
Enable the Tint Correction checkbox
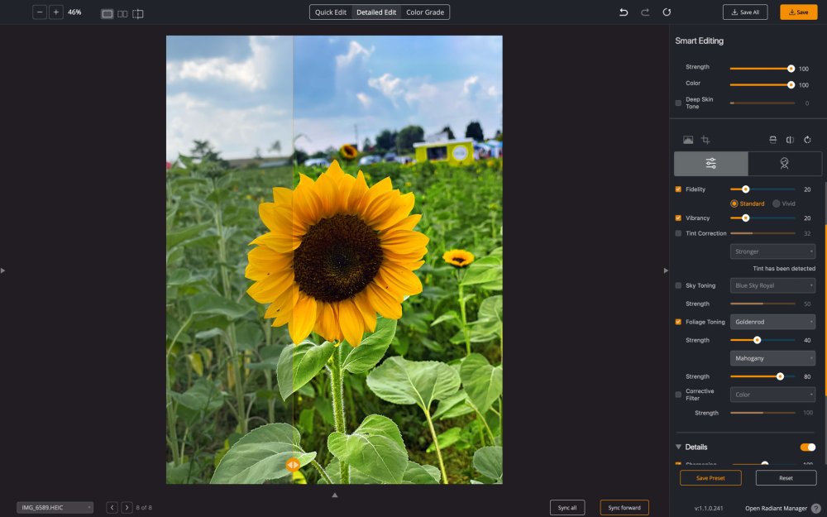(x=678, y=233)
